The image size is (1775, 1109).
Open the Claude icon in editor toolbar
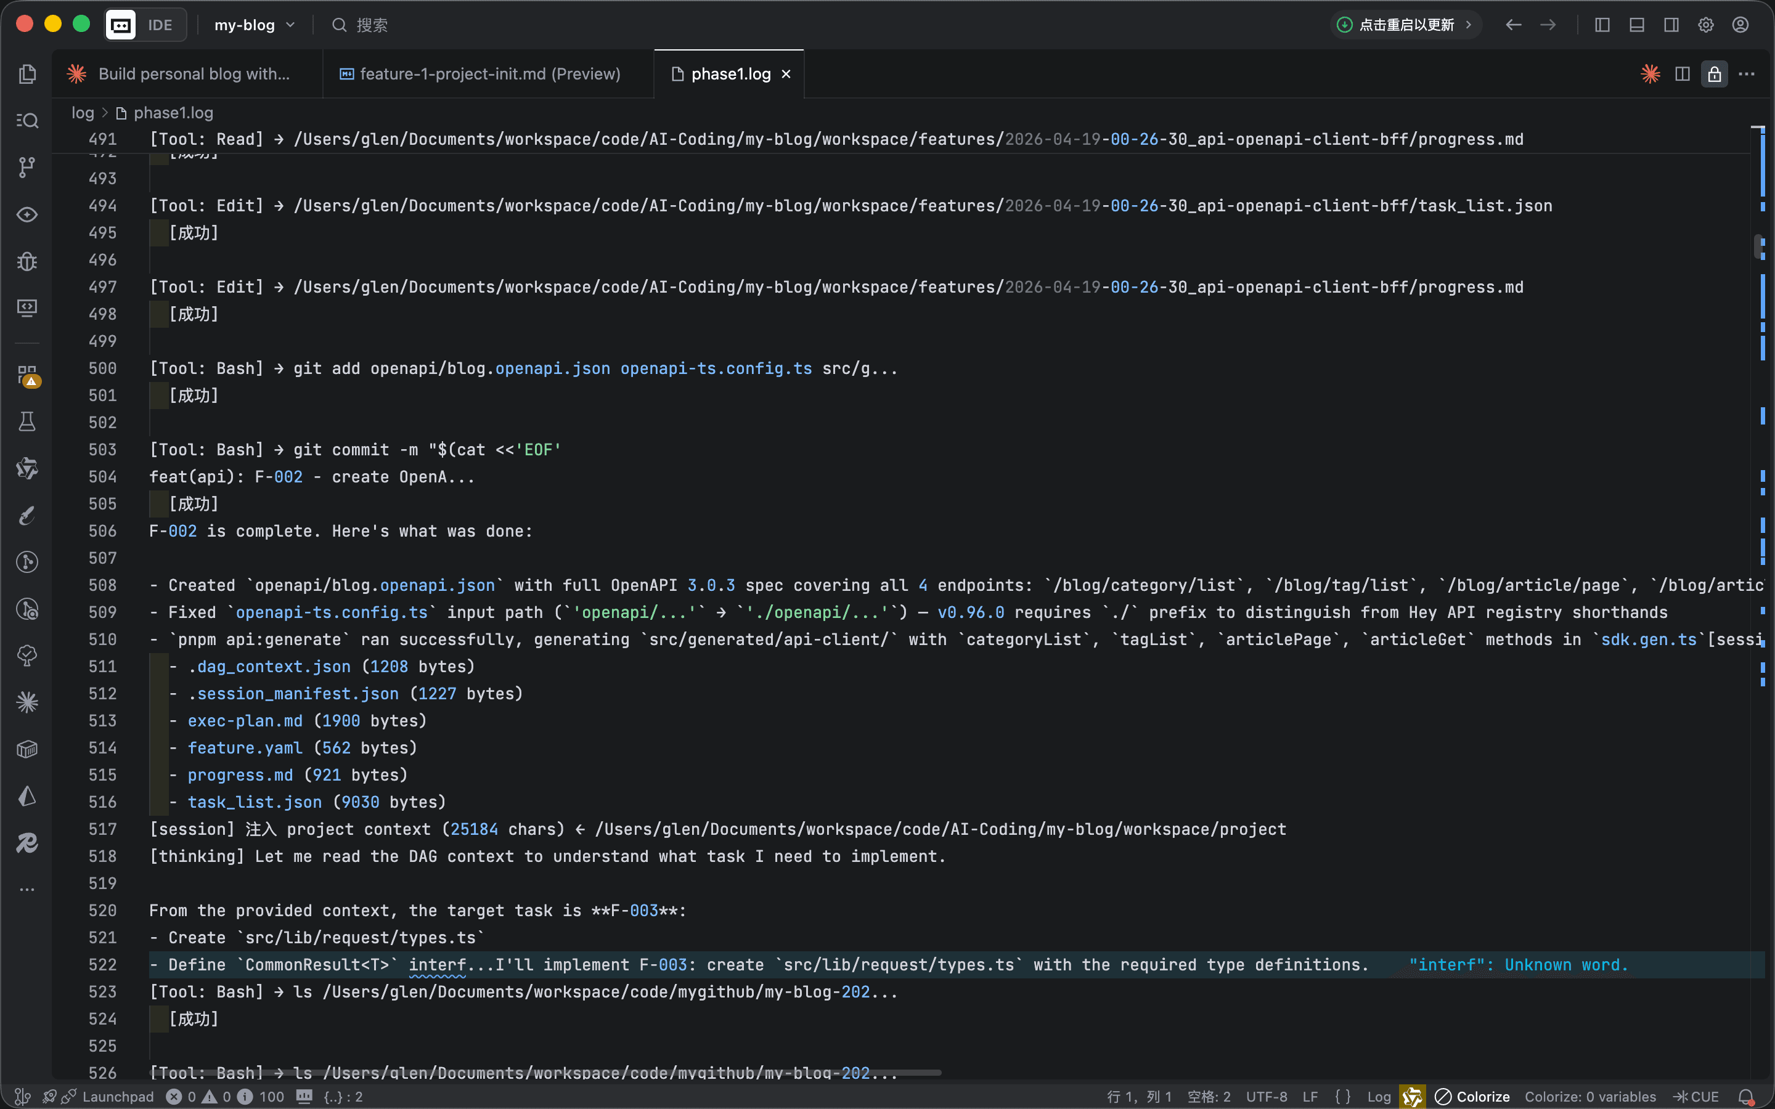(1651, 74)
